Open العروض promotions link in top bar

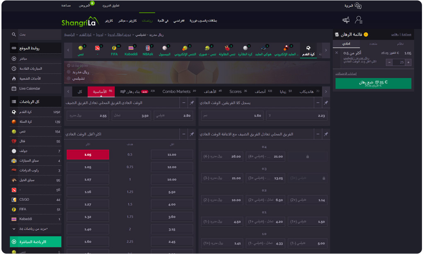(x=84, y=6)
